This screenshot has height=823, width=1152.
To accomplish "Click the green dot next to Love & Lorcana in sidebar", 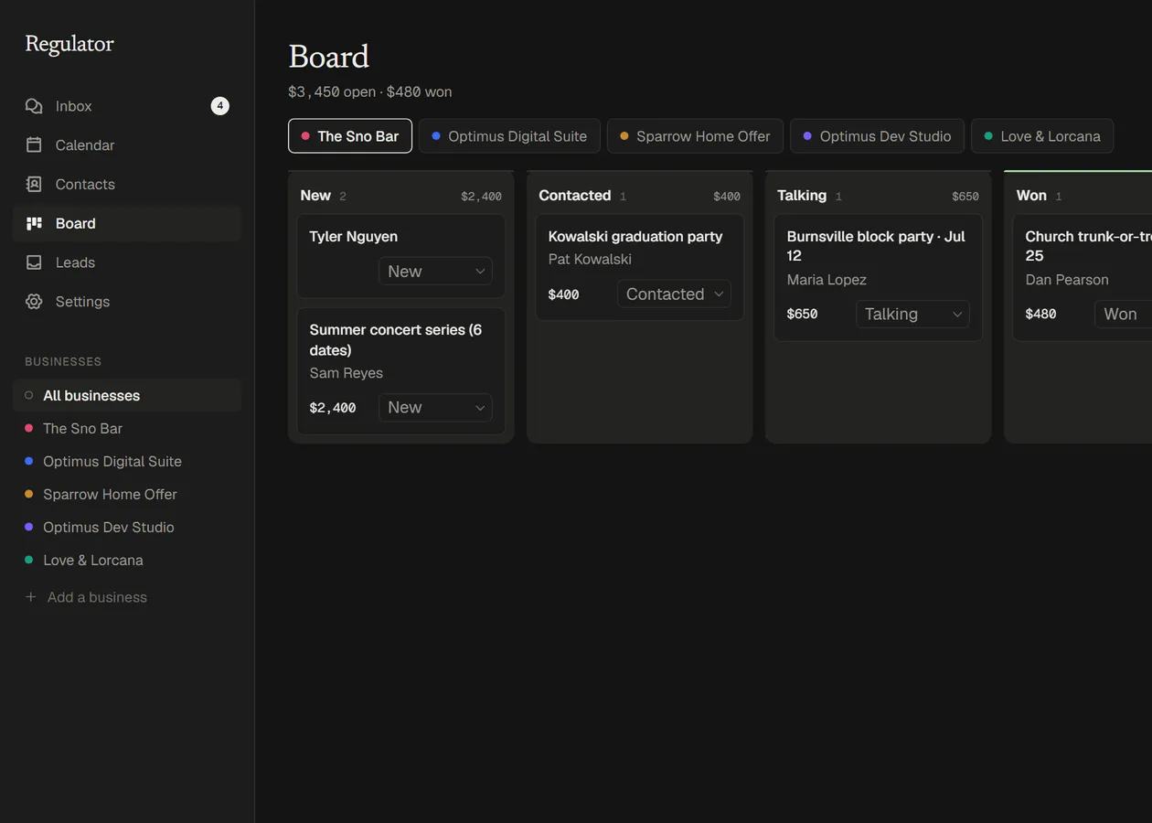I will [28, 560].
